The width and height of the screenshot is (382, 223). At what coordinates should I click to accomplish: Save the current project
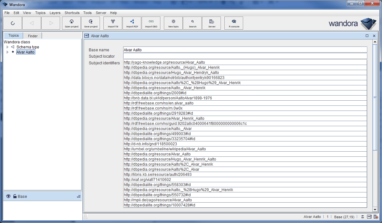point(91,23)
